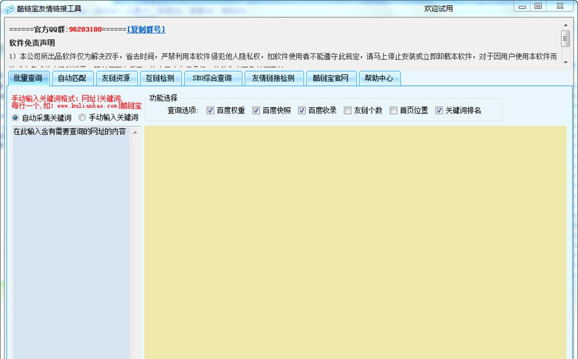The image size is (578, 359).
Task: Click the QQ group number 96283180
Action: tap(85, 29)
